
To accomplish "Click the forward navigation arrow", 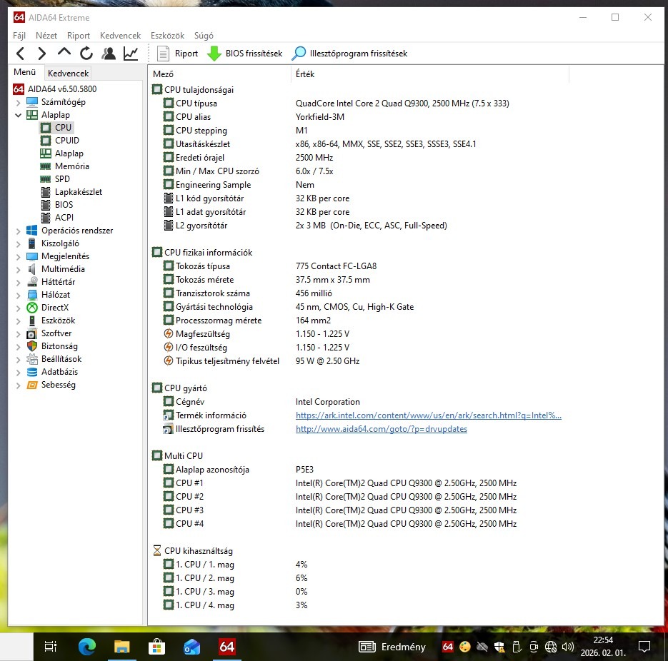I will click(x=41, y=54).
